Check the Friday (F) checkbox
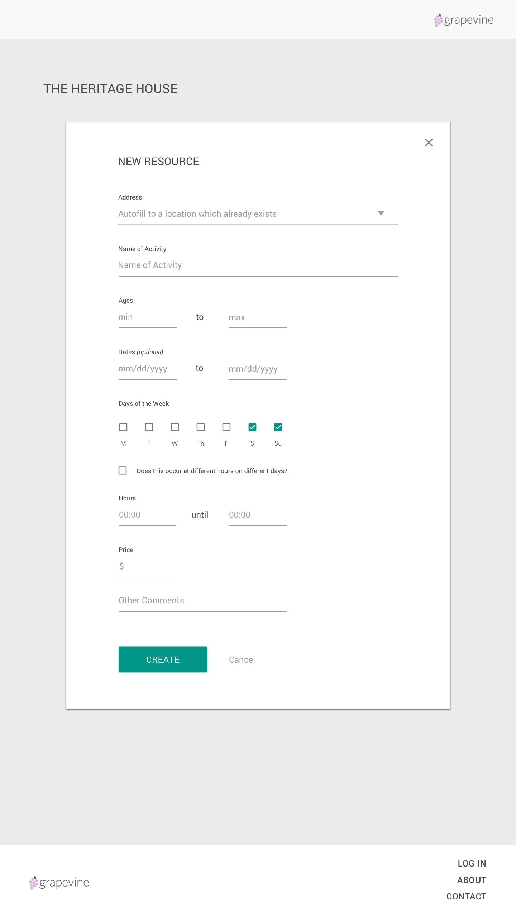Viewport: 516px width, 912px height. tap(226, 427)
